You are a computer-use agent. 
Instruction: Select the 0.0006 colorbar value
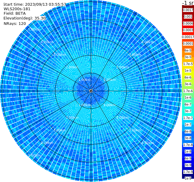(x=188, y=23)
